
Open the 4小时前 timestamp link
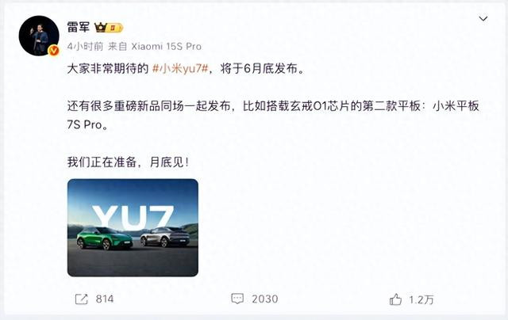pos(85,47)
